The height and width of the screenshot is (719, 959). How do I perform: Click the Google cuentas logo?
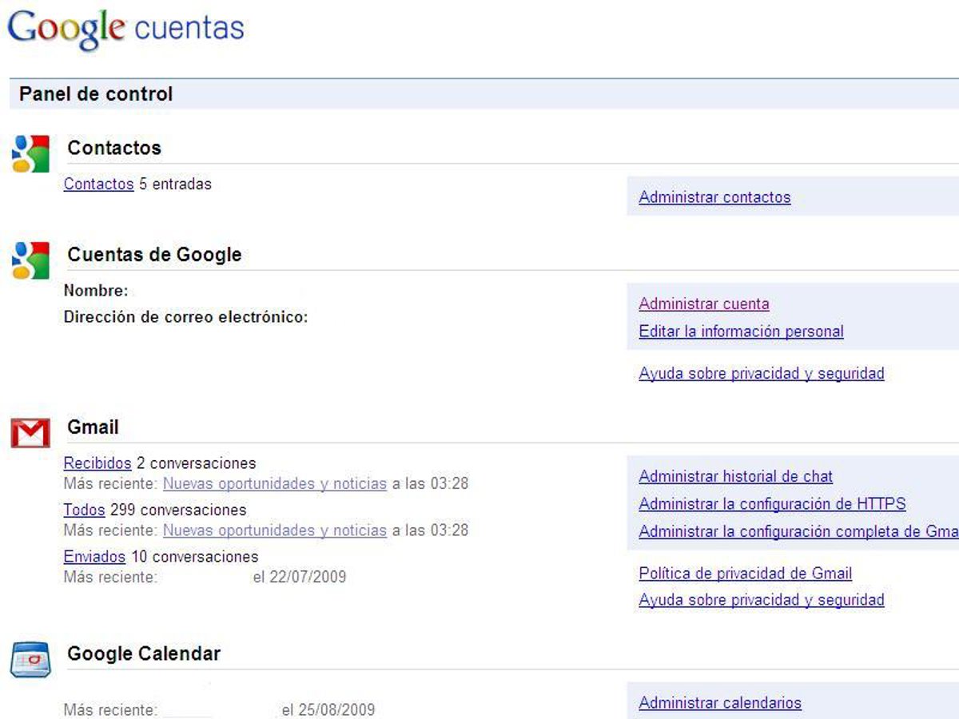click(125, 29)
